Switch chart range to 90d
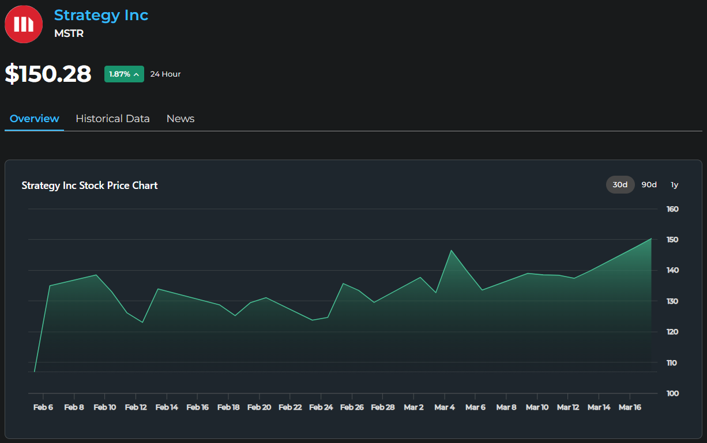 coord(649,184)
